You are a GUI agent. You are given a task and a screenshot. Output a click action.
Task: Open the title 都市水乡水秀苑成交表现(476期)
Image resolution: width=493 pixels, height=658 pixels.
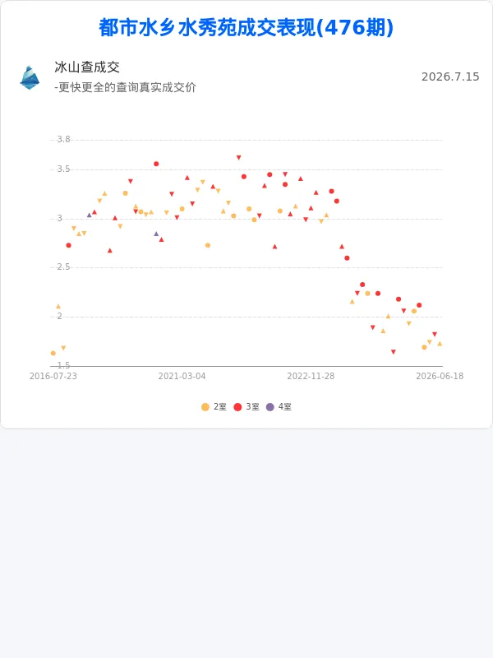point(246,28)
